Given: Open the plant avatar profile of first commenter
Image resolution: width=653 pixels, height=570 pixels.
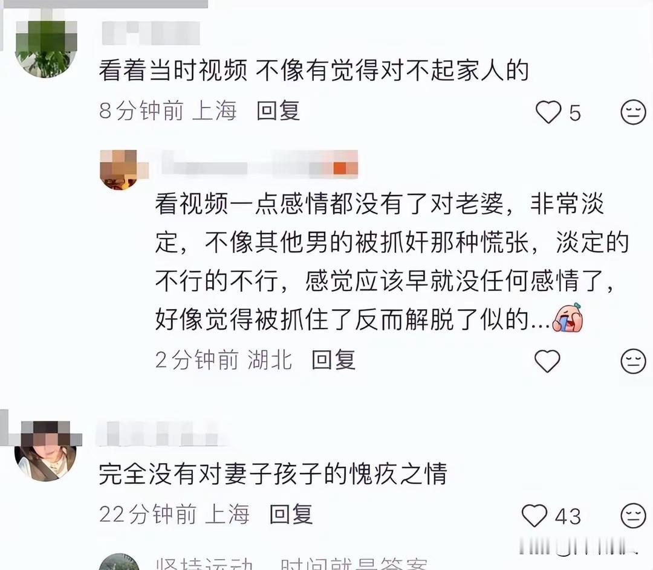Looking at the screenshot, I should (x=46, y=46).
